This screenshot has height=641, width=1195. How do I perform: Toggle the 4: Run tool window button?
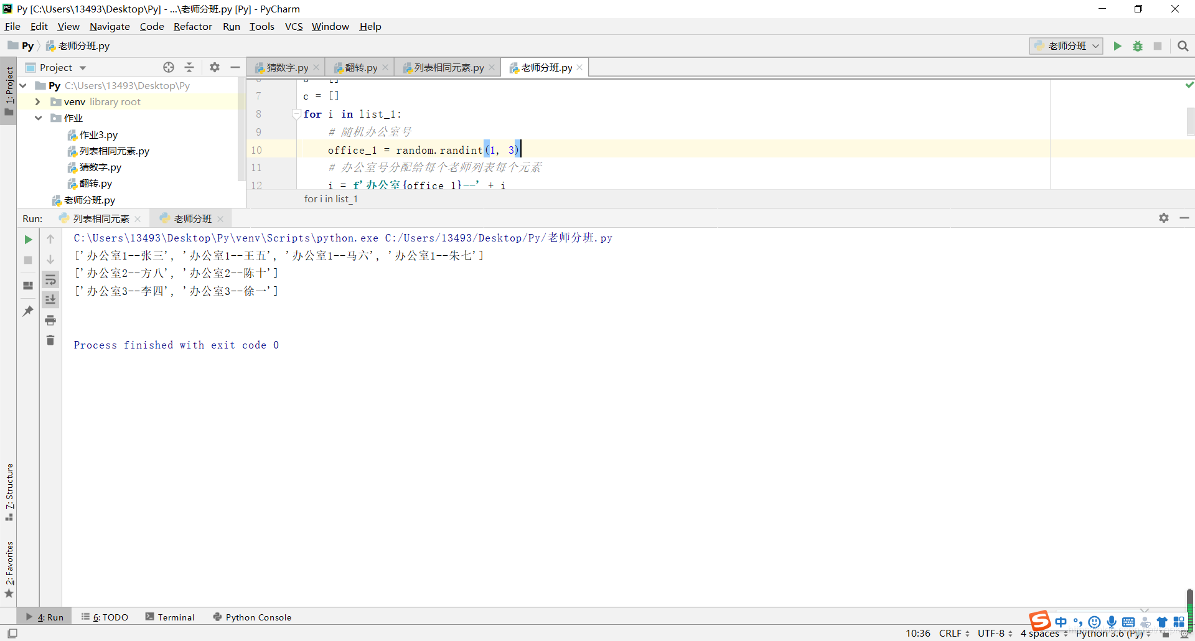[45, 617]
